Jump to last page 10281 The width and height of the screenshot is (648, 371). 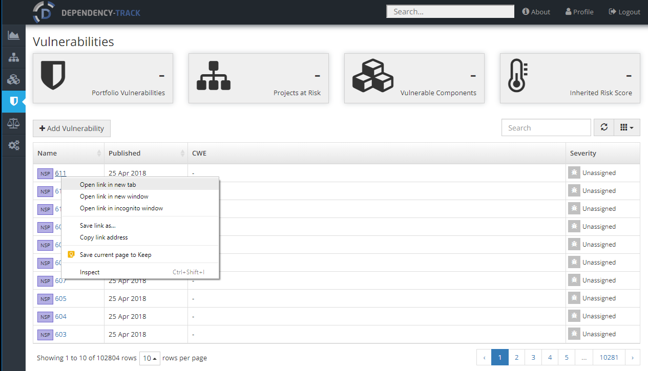(x=609, y=357)
